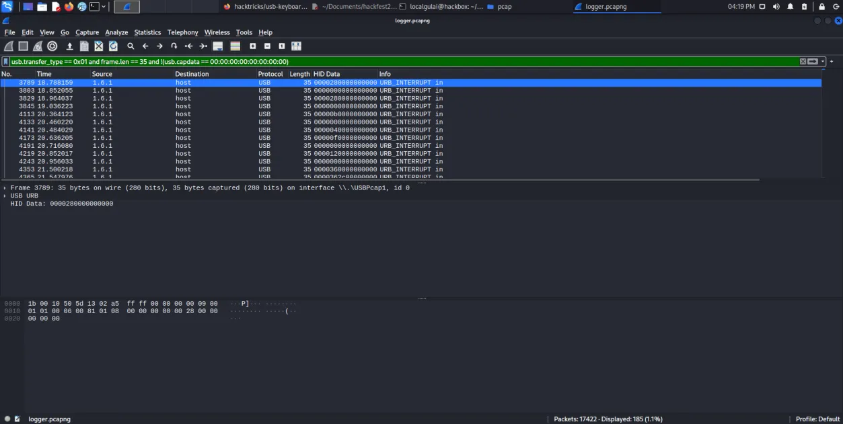This screenshot has width=843, height=424.
Task: Open the Statistics menu
Action: [147, 32]
